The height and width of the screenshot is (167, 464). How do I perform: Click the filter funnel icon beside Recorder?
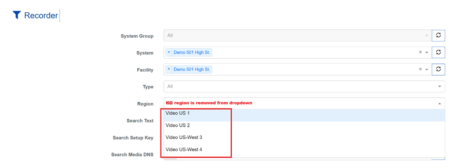point(17,15)
